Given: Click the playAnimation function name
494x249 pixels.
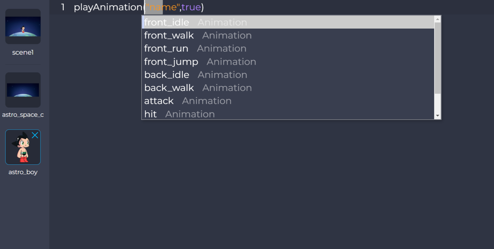Looking at the screenshot, I should pyautogui.click(x=108, y=7).
